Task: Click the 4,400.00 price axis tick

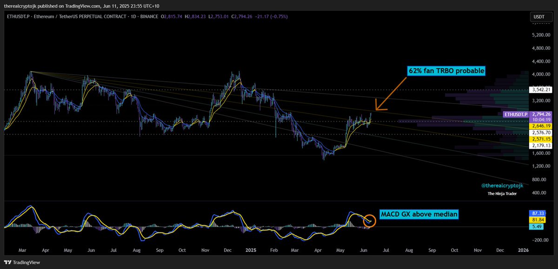Action: [x=541, y=61]
